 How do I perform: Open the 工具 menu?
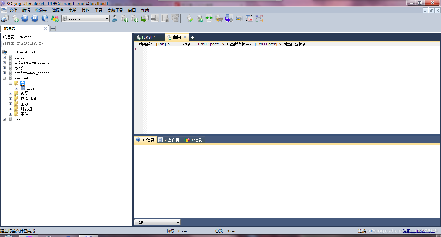point(98,10)
